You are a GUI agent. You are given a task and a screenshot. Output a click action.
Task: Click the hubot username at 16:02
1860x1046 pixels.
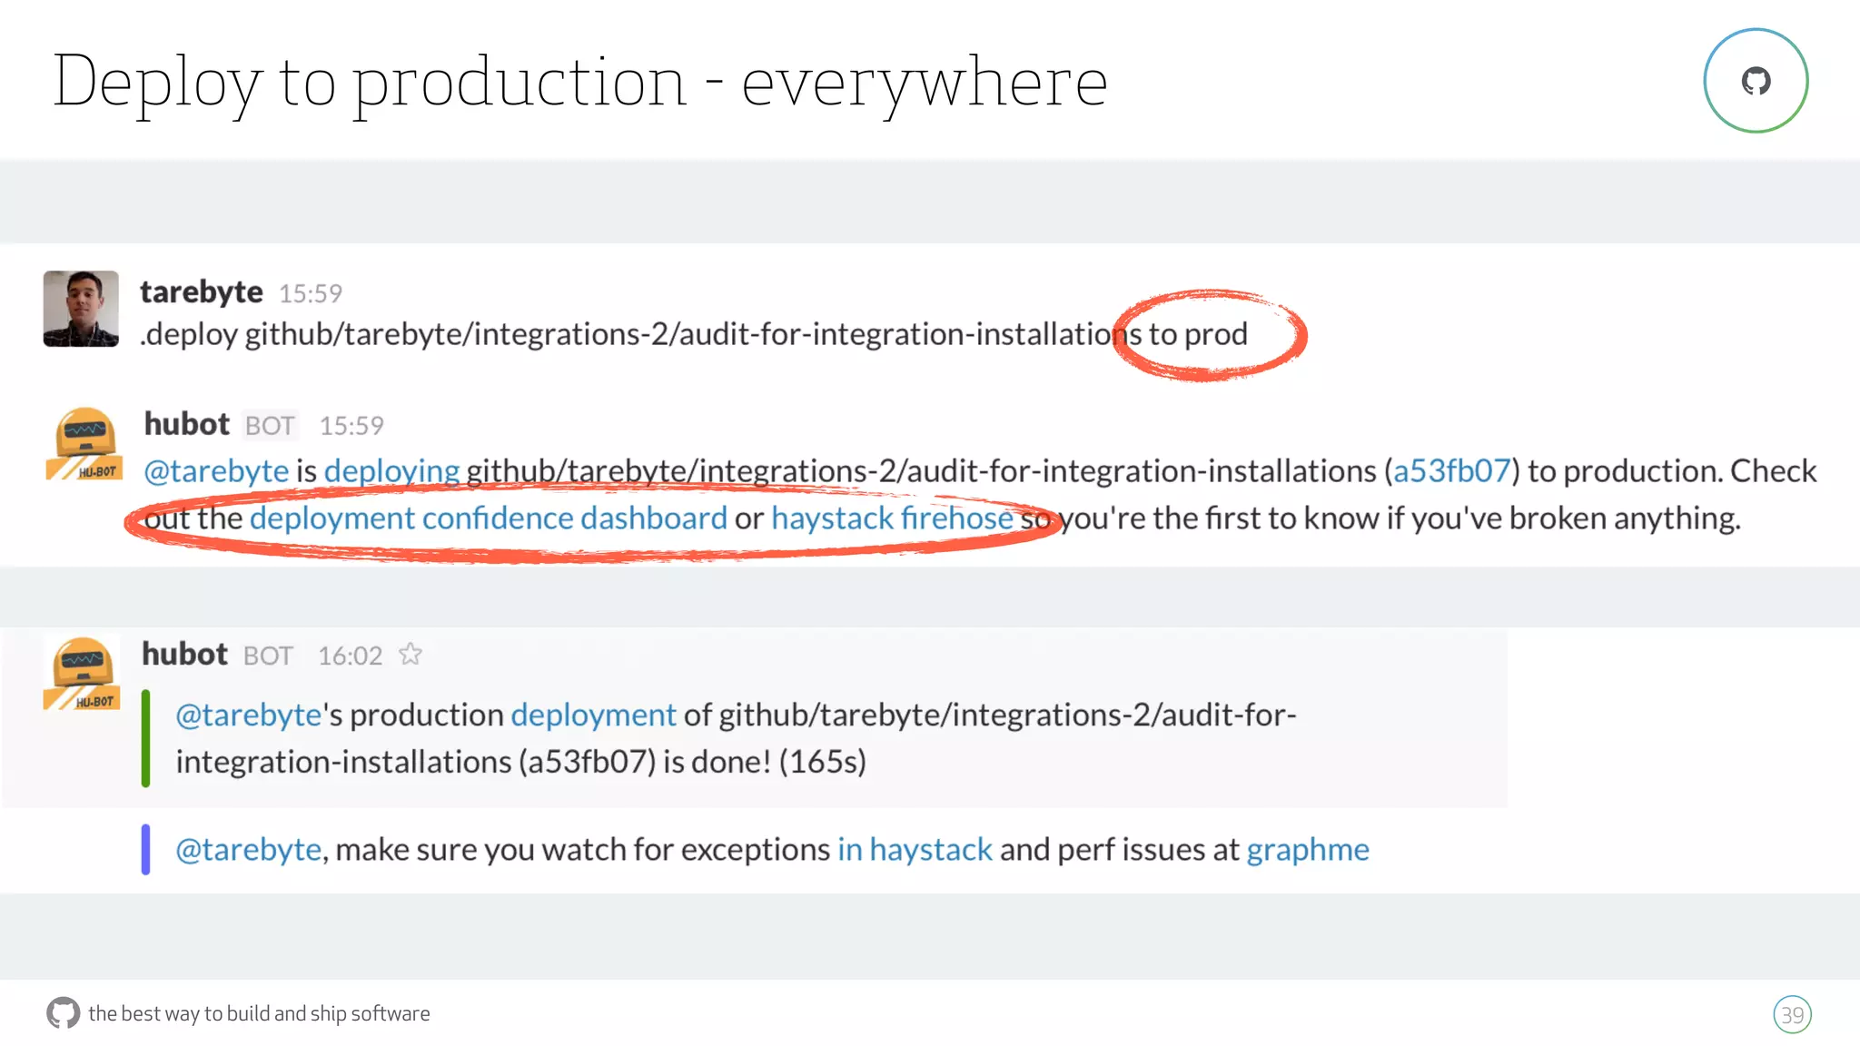(x=184, y=654)
